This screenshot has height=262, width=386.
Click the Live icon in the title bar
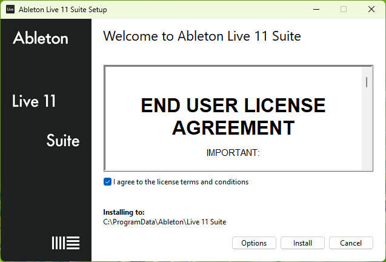10,9
